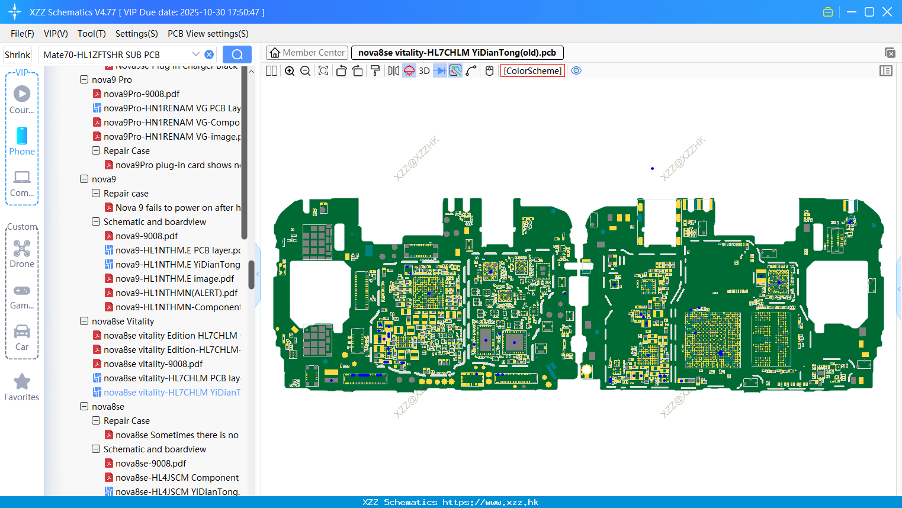Image resolution: width=902 pixels, height=508 pixels.
Task: Open the search history dropdown arrow
Action: point(196,54)
